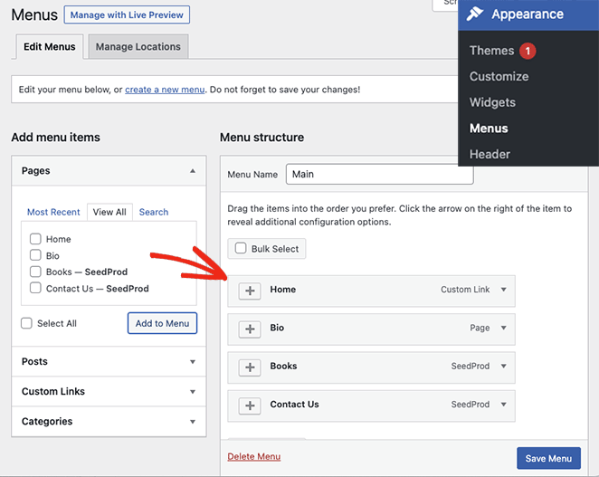The image size is (599, 477).
Task: Toggle the Select All checkbox
Action: coord(26,323)
